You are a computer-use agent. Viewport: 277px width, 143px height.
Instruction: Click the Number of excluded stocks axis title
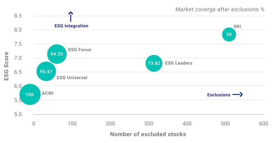coord(148,134)
